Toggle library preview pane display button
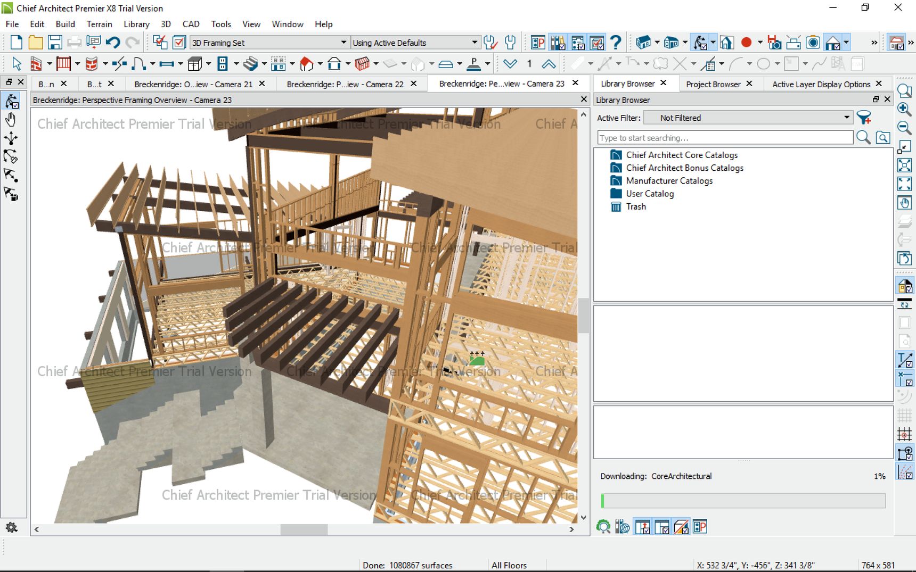Image resolution: width=916 pixels, height=572 pixels. tap(681, 527)
